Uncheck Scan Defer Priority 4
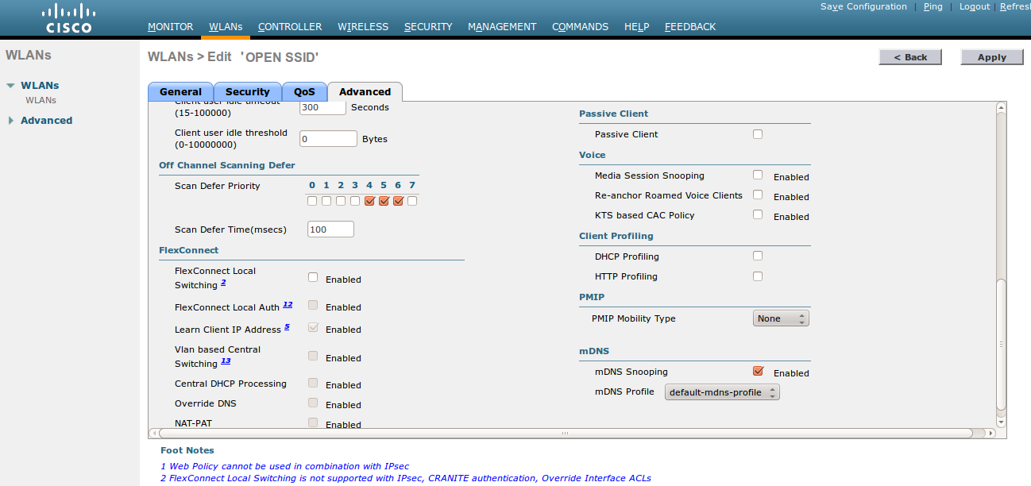 coord(369,201)
